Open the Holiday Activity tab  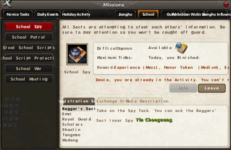tap(76, 14)
